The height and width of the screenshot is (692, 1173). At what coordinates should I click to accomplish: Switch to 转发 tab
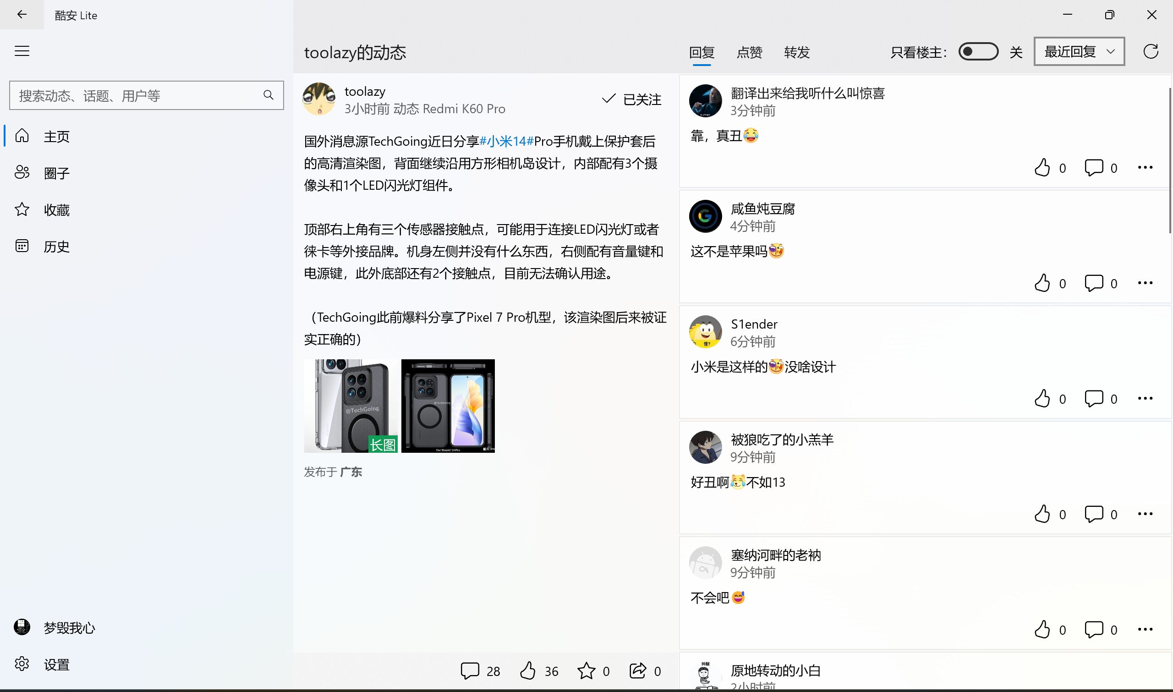coord(797,52)
